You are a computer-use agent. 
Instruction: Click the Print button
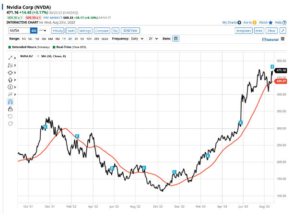click(259, 31)
